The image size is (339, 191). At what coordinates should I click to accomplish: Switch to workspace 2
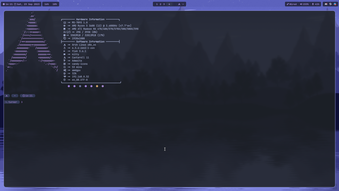(x=161, y=4)
